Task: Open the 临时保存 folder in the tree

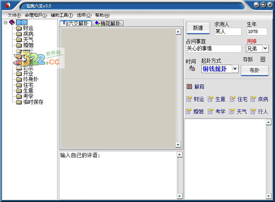Action: pos(30,102)
